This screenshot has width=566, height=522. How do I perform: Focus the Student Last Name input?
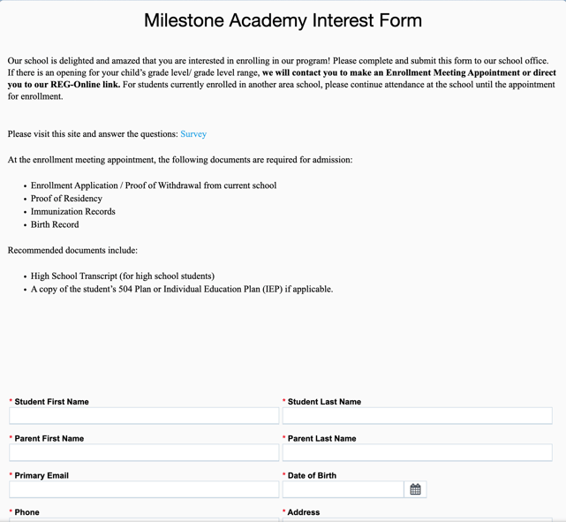pyautogui.click(x=417, y=416)
